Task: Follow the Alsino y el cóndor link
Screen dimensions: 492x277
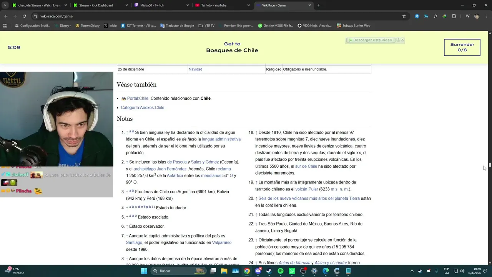Action: (x=331, y=263)
